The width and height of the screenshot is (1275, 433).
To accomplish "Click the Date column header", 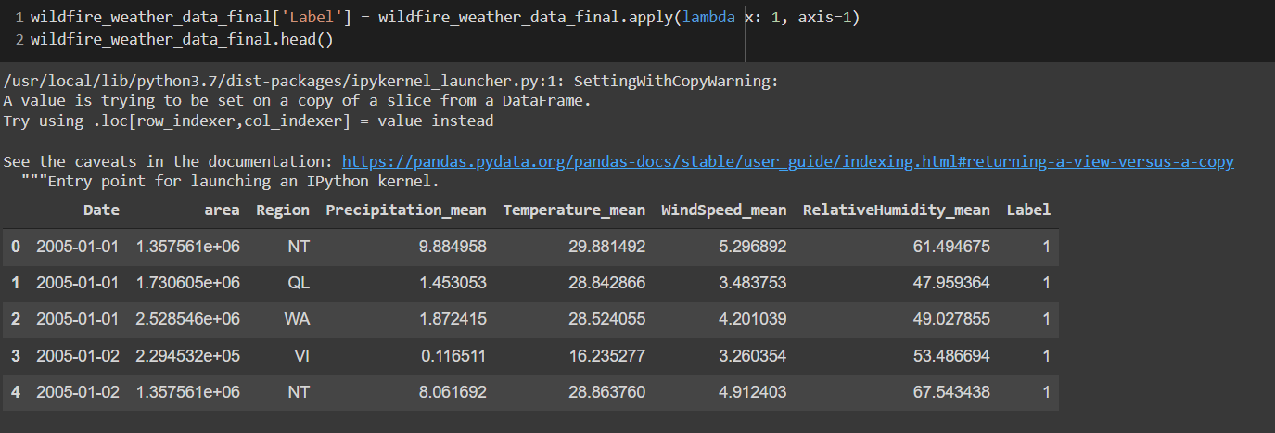I will [101, 210].
